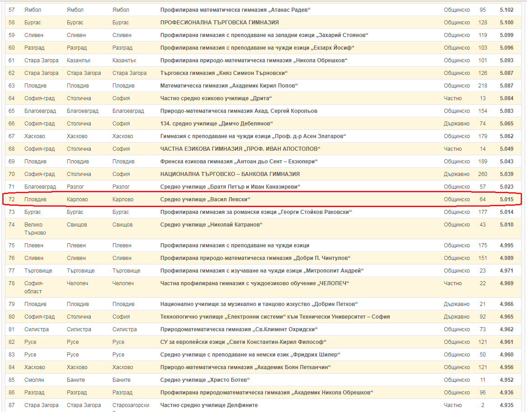This screenshot has height=412, width=527.
Task: Click score 5.015 in the highlighted row
Action: (506, 199)
